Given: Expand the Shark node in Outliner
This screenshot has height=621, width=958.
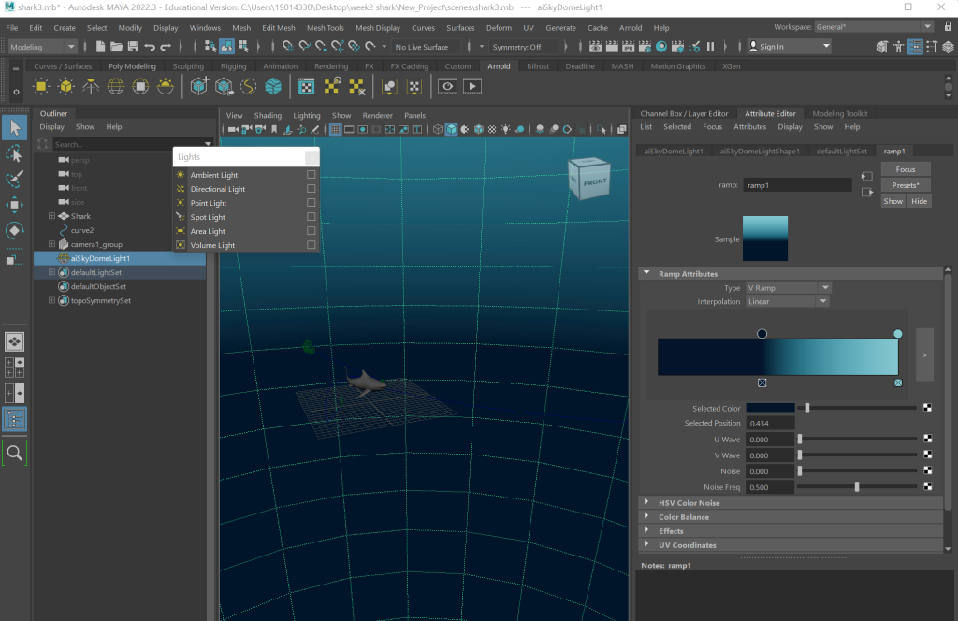Looking at the screenshot, I should click(51, 216).
